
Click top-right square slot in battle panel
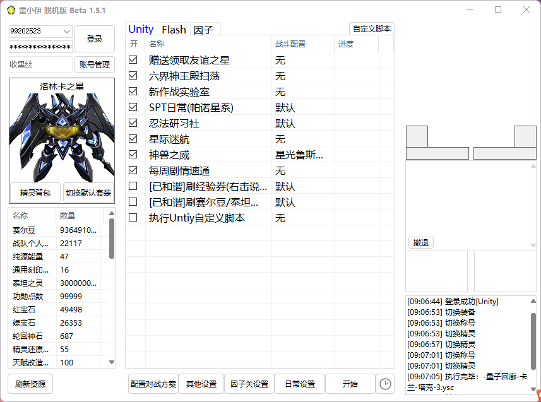point(525,137)
